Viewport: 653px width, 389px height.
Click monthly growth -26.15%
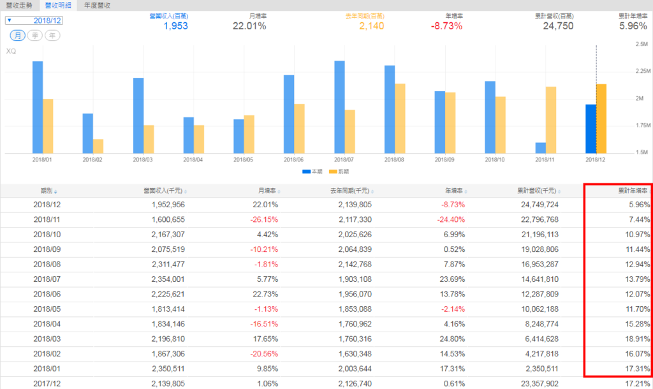(x=264, y=219)
